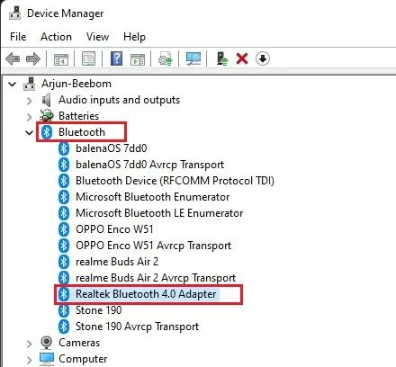Open the Action menu
This screenshot has height=367, width=396.
[x=56, y=37]
